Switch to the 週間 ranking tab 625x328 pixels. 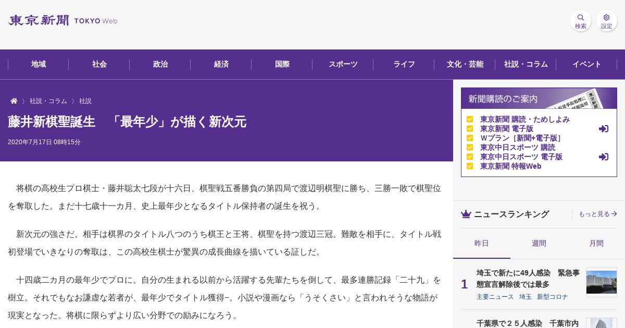539,243
